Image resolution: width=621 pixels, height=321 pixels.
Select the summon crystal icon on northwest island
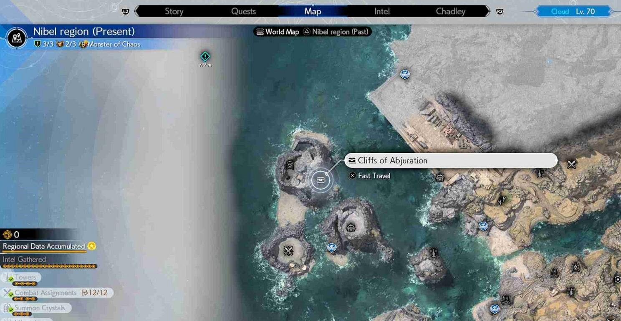click(290, 166)
